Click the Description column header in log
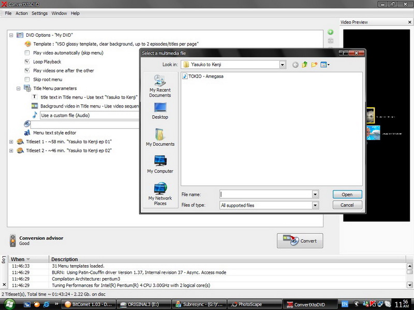 (x=227, y=259)
